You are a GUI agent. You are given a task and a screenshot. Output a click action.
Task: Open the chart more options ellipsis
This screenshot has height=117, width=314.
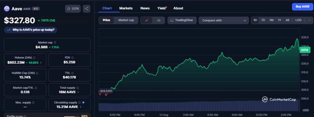point(309,20)
